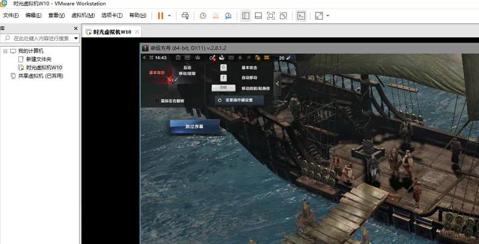This screenshot has width=479, height=244.
Task: Close the 时光虚拟机W10 tab
Action: pos(137,32)
